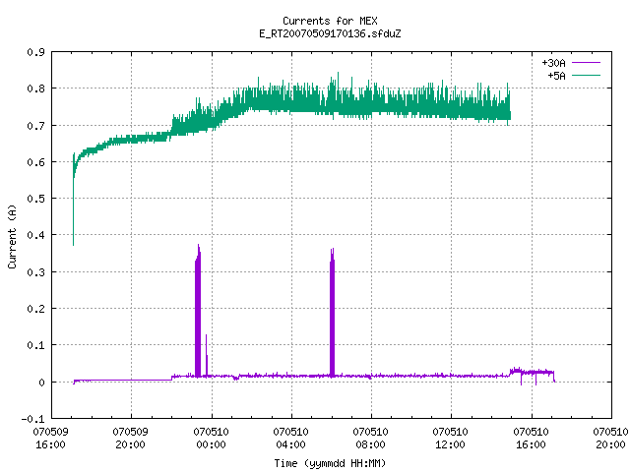Click the x-axis tick '070510 20:00'

click(x=610, y=438)
